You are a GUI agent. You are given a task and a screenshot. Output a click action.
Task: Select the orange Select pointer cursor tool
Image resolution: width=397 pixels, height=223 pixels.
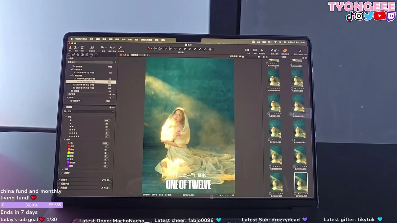150,49
